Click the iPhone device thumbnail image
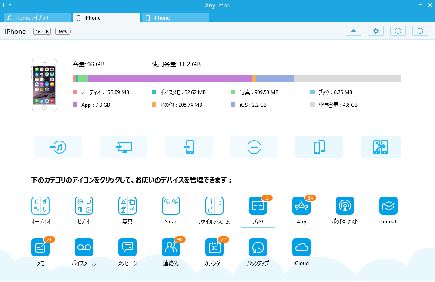This screenshot has height=282, width=435. (44, 85)
